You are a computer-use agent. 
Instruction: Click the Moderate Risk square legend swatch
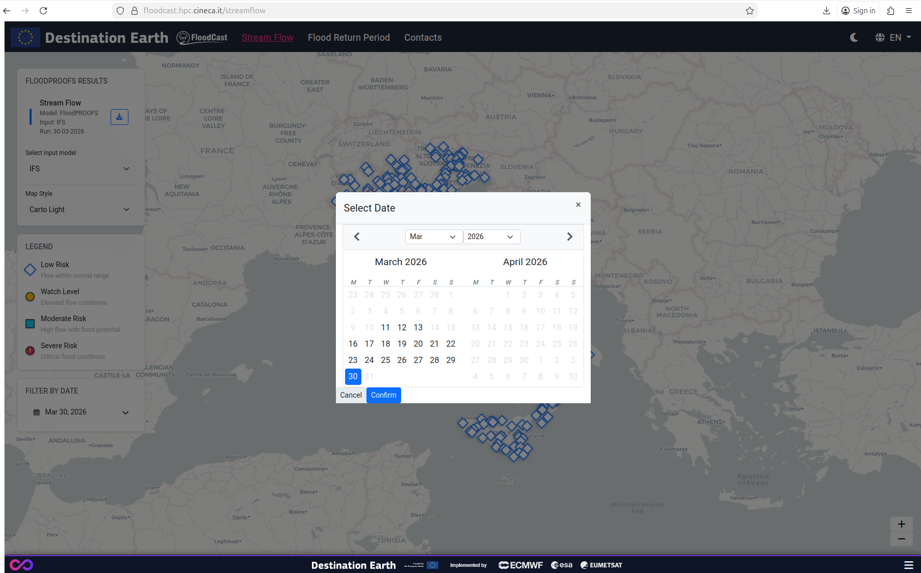[30, 324]
